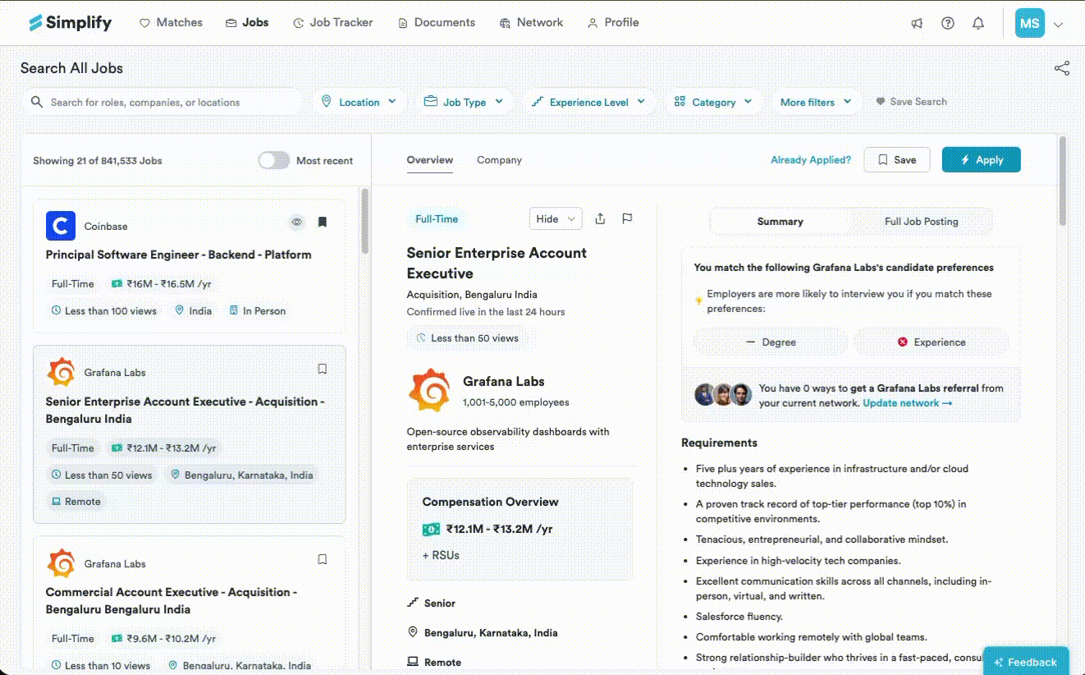Click the Less than 50 views pill in details

468,338
